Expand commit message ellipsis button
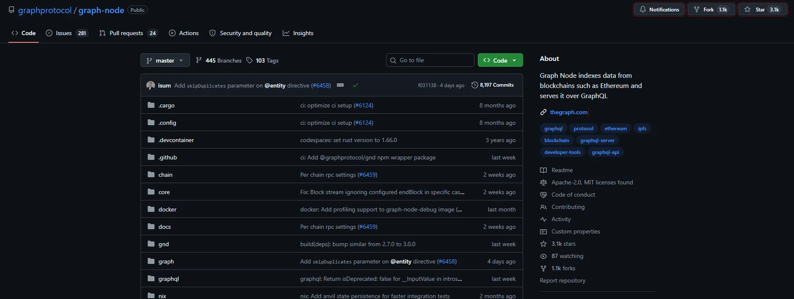794x299 pixels. 340,85
